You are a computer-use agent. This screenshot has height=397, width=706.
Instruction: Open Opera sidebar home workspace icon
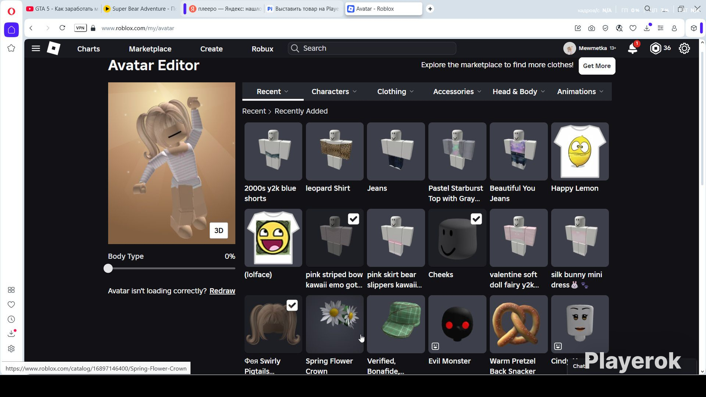[11, 30]
